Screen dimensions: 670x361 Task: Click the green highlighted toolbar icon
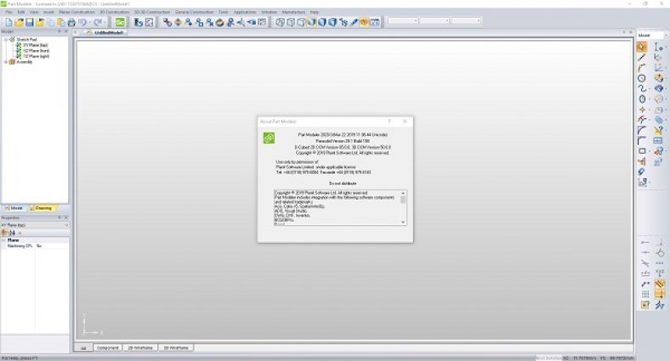(120, 22)
